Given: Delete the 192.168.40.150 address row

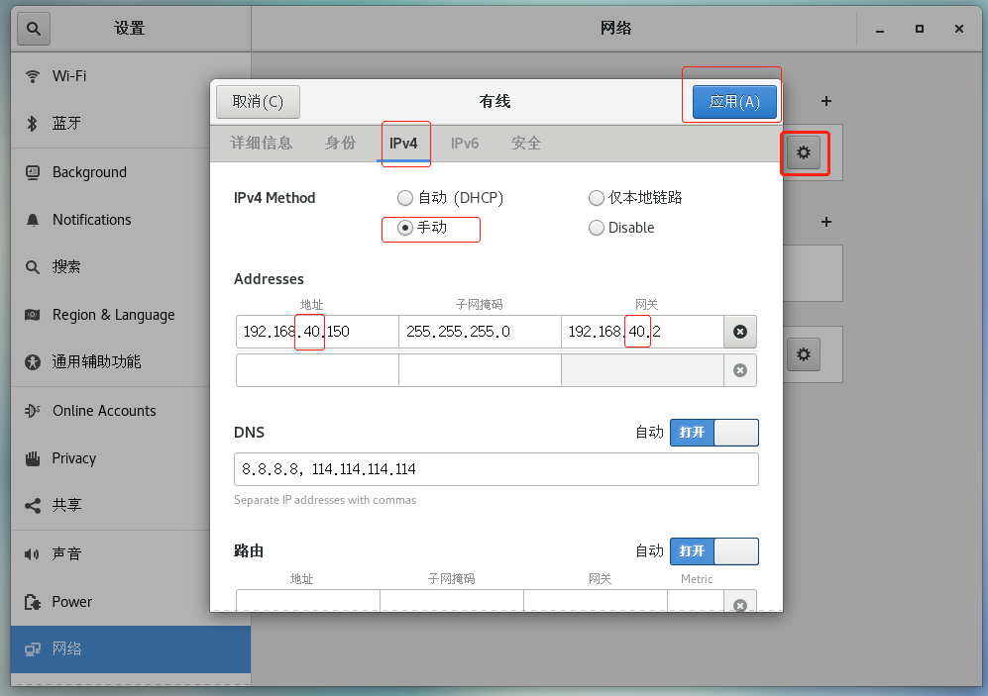Looking at the screenshot, I should pos(740,332).
